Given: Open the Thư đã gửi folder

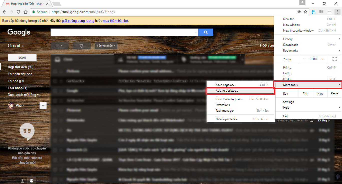Looking at the screenshot, I should [16, 81].
